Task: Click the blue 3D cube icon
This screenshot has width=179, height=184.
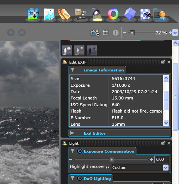Action: (130, 13)
